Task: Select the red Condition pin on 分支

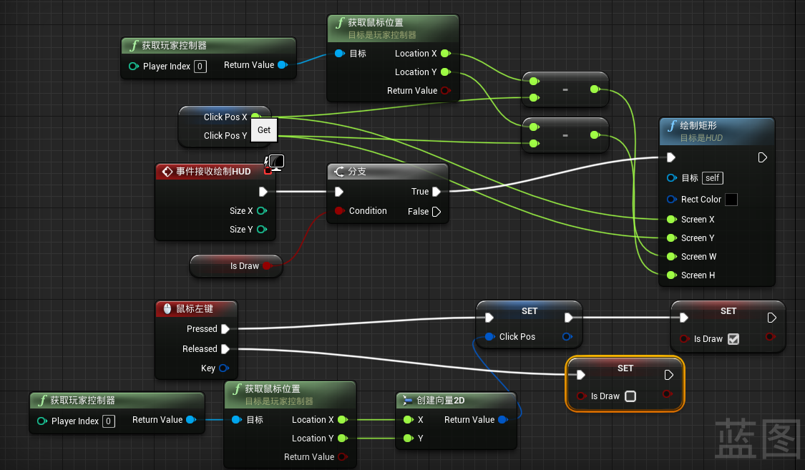Action: (x=339, y=211)
